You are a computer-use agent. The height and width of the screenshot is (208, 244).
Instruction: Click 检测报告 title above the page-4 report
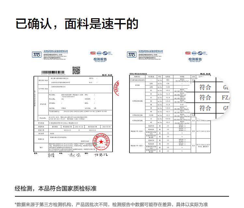[195, 59]
